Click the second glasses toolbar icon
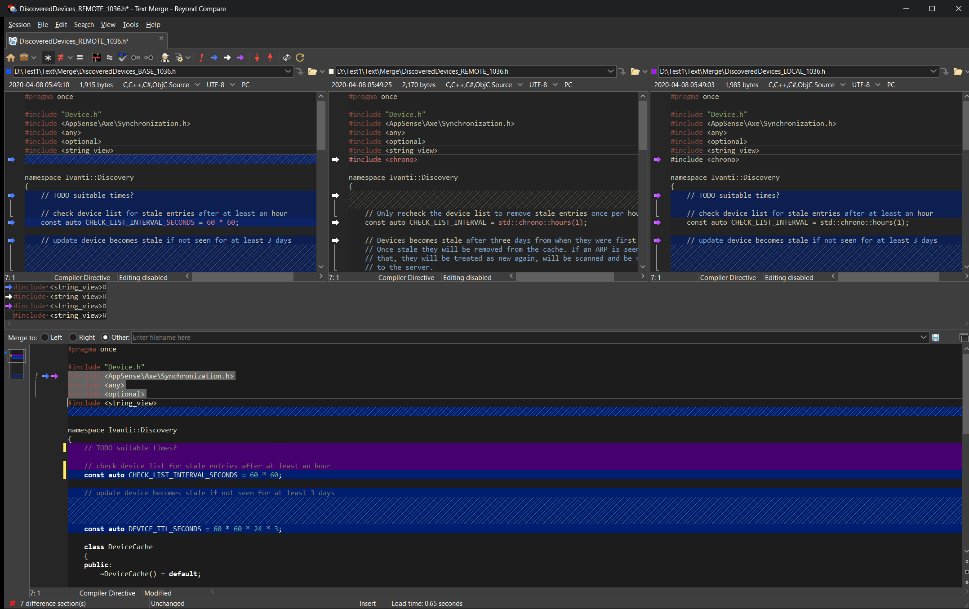The height and width of the screenshot is (609, 969). click(x=149, y=58)
